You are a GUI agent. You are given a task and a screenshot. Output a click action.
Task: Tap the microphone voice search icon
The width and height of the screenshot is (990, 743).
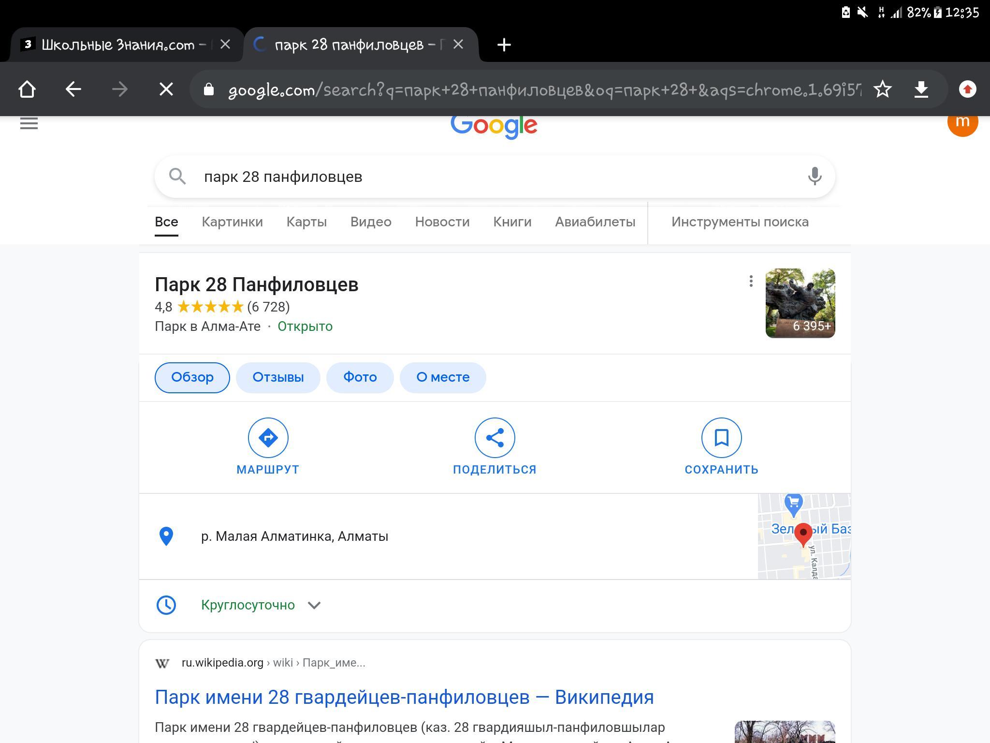[815, 177]
